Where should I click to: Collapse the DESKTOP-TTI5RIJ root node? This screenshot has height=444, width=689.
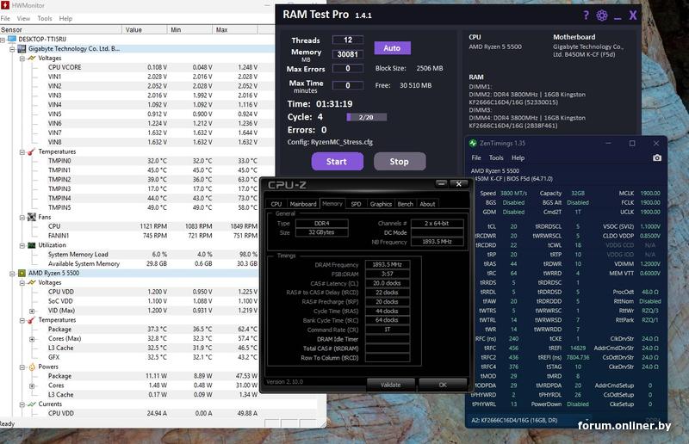pos(3,40)
